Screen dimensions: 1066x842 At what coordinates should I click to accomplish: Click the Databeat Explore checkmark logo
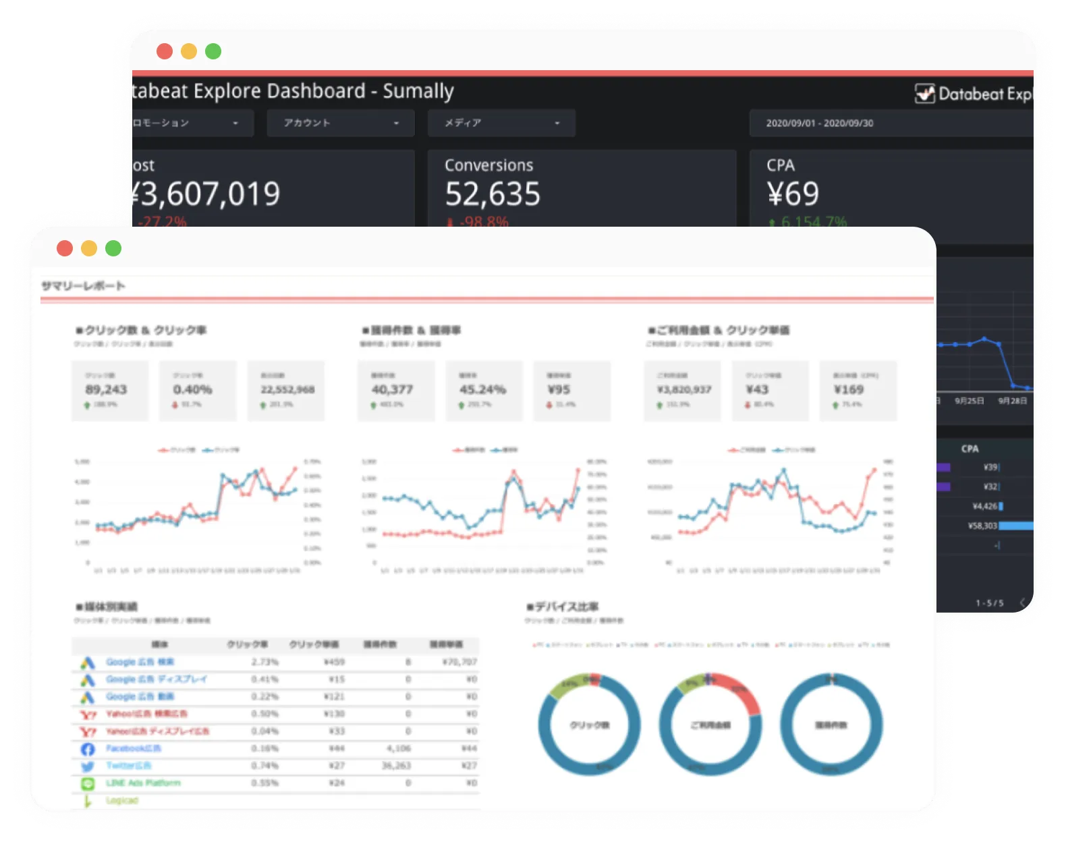coord(924,94)
